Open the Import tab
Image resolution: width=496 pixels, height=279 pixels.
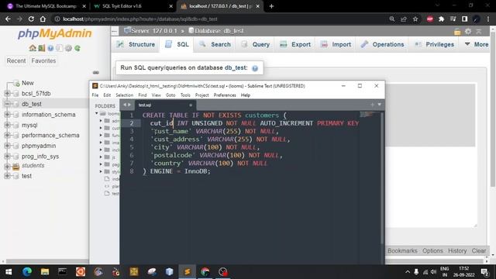pos(336,45)
